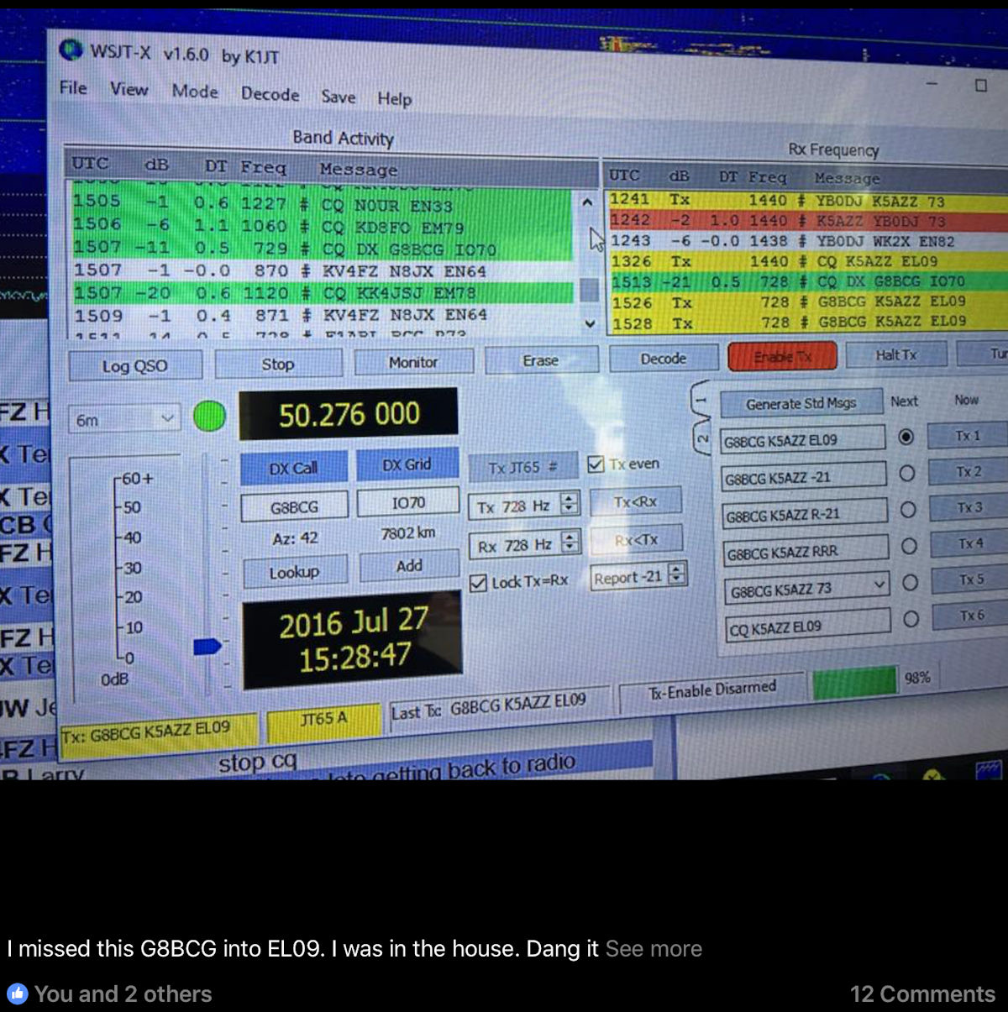Open the Mode menu
Viewport: 1008px width, 1012px height.
click(x=195, y=92)
